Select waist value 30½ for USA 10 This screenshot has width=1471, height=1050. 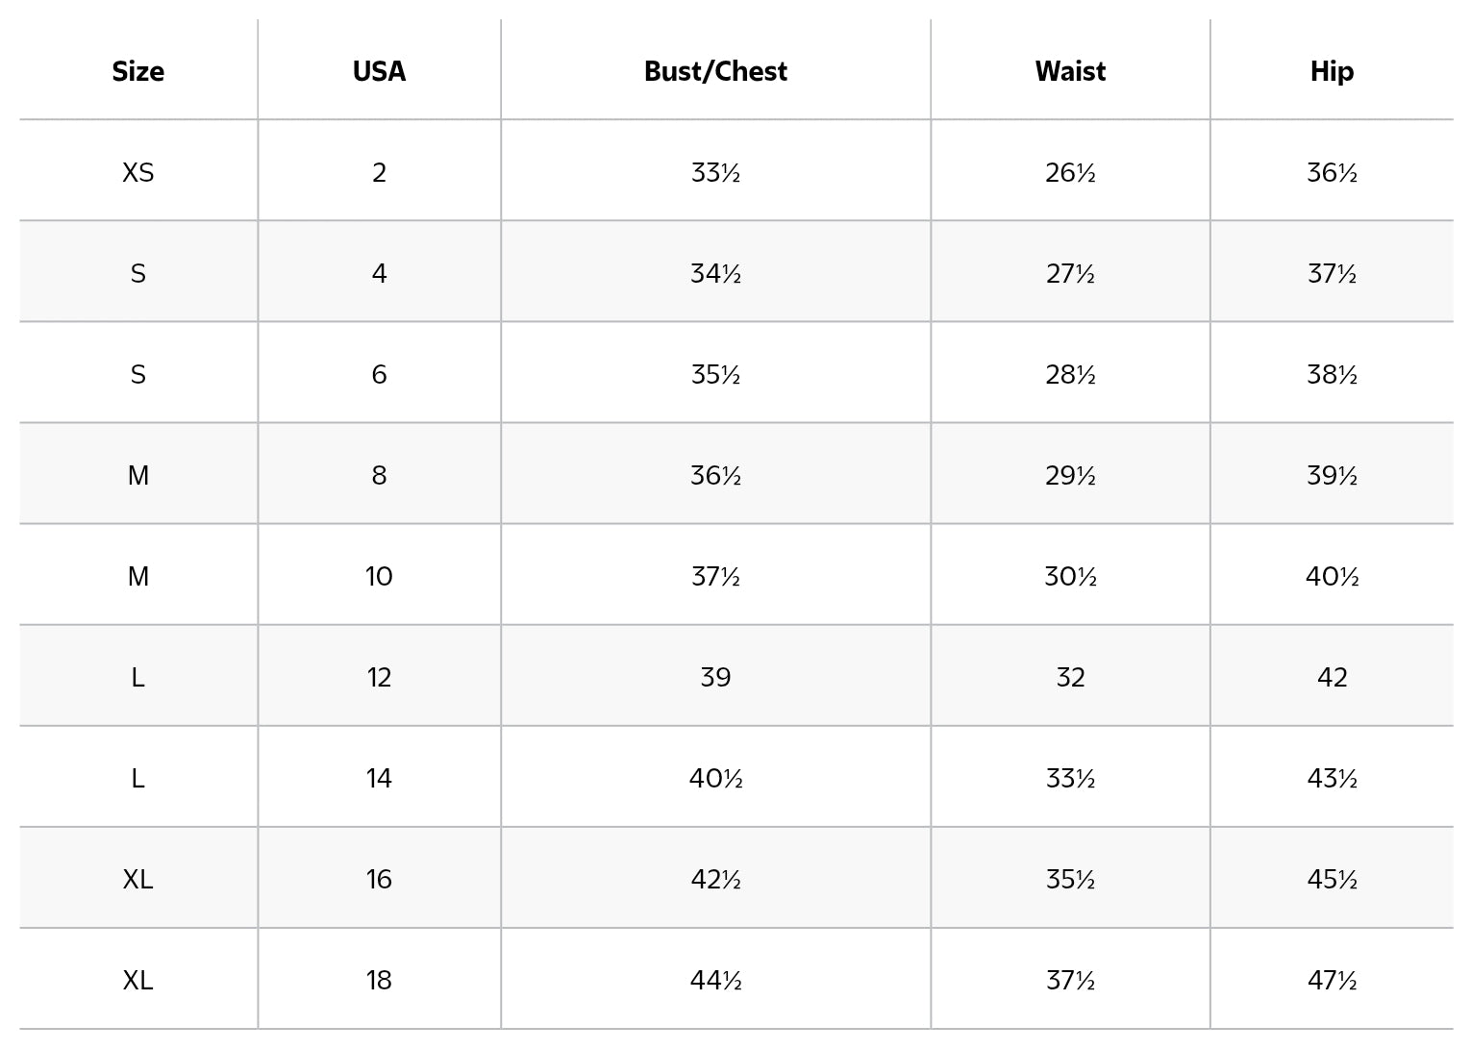point(1070,576)
